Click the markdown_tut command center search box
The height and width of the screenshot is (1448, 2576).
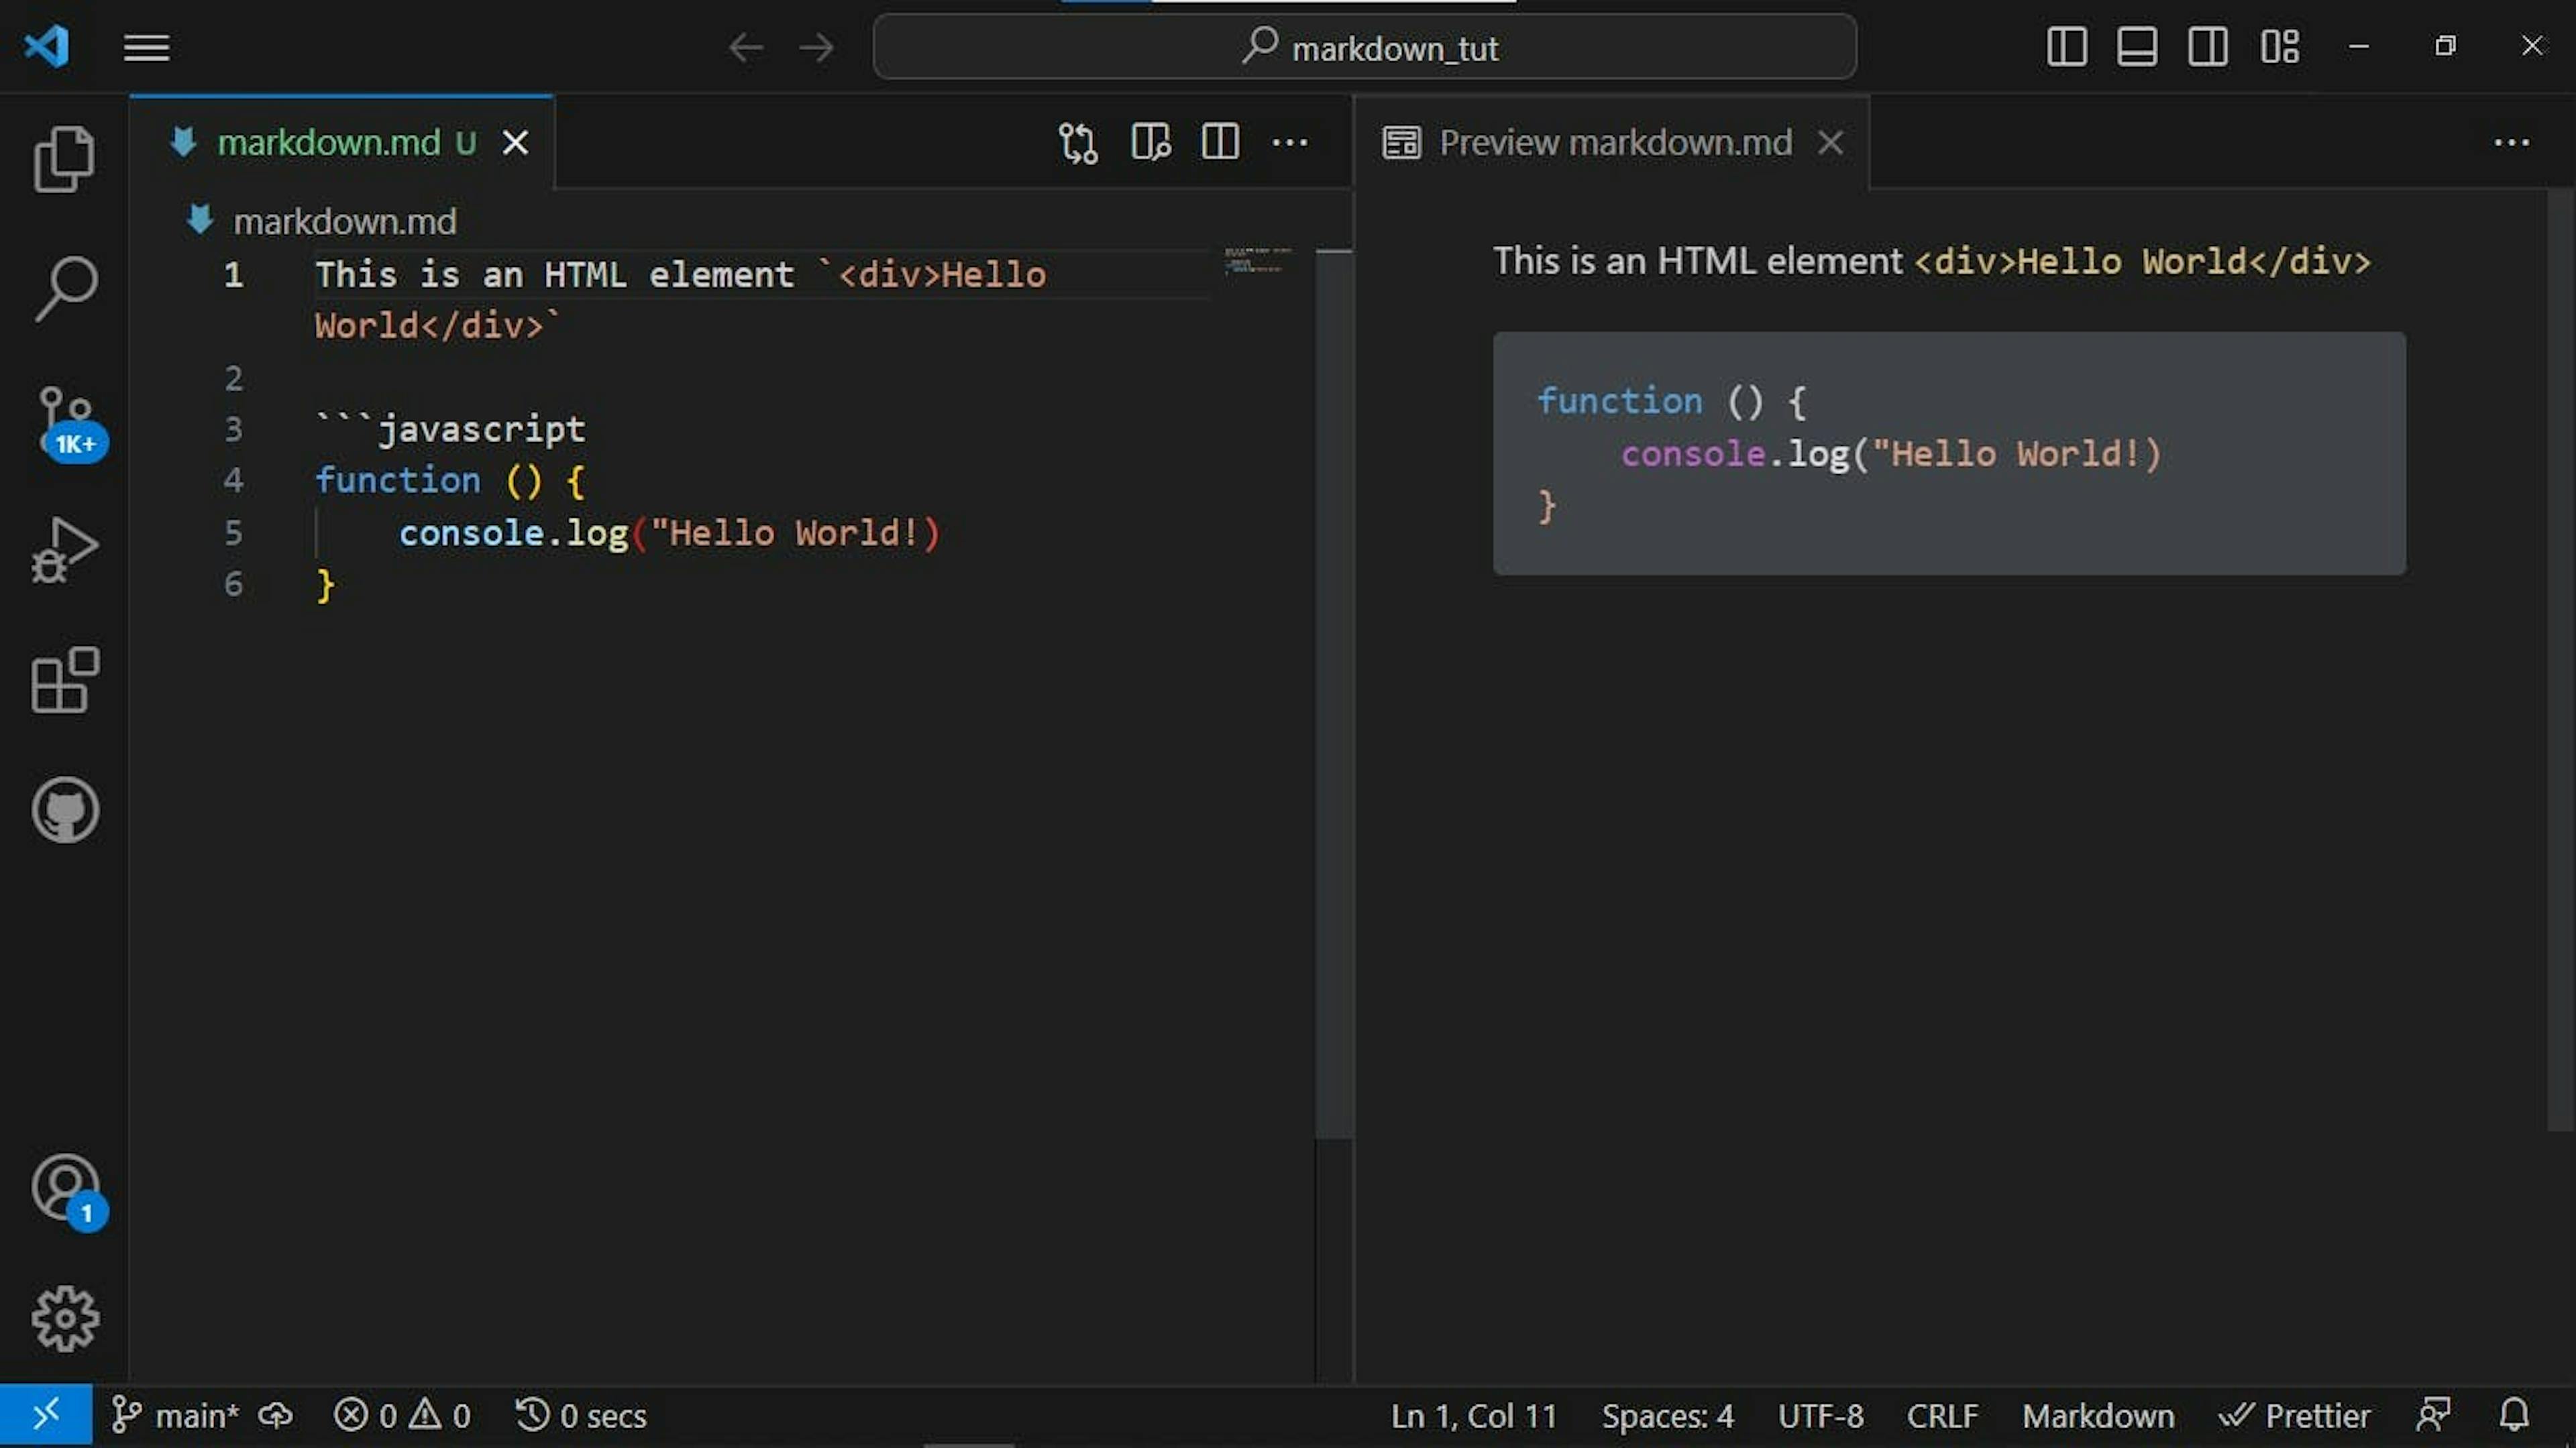click(1364, 47)
